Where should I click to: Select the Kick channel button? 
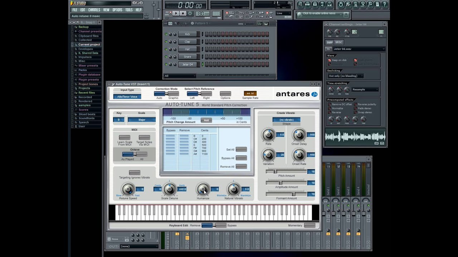187,34
